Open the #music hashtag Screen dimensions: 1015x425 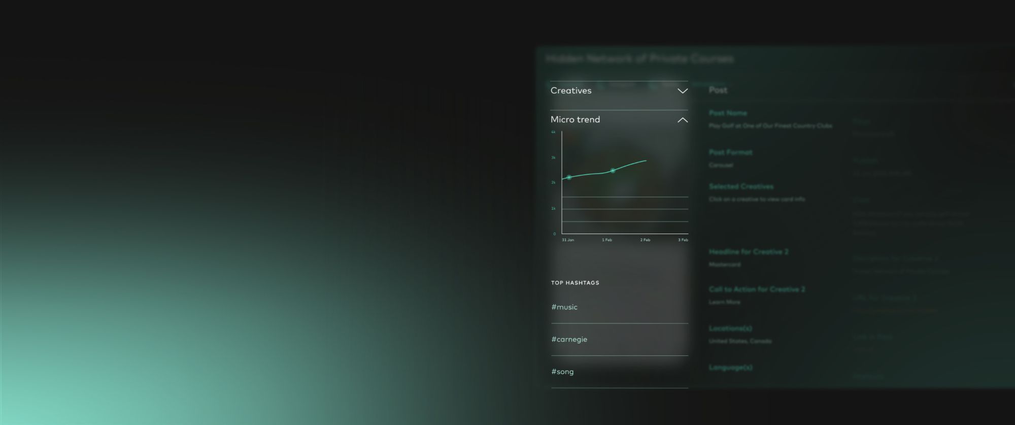point(564,307)
